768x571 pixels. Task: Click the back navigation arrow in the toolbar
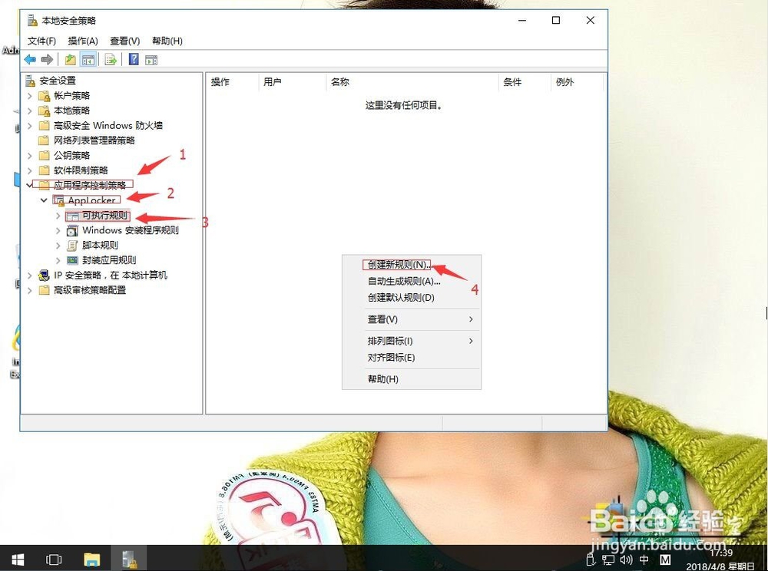[30, 59]
